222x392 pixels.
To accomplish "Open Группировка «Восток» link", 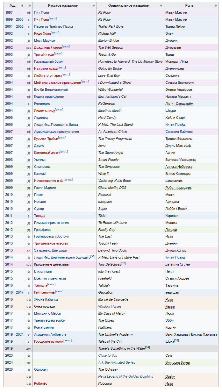I will (51, 237).
